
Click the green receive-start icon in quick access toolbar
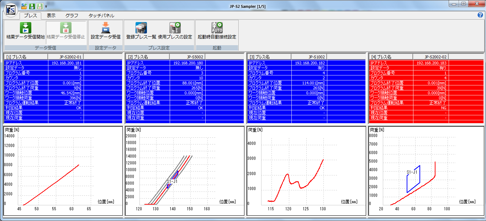32,6
